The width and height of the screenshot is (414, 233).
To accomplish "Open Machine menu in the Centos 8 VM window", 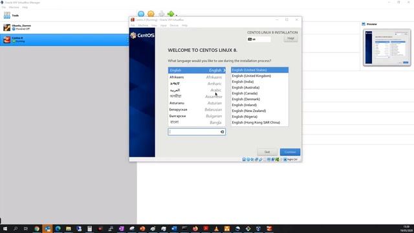I will (143, 25).
